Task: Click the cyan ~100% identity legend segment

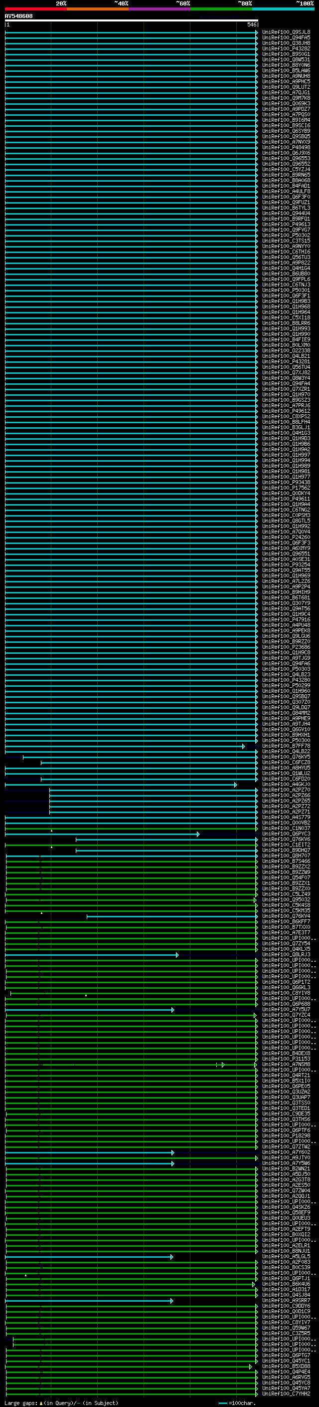Action: pos(283,9)
